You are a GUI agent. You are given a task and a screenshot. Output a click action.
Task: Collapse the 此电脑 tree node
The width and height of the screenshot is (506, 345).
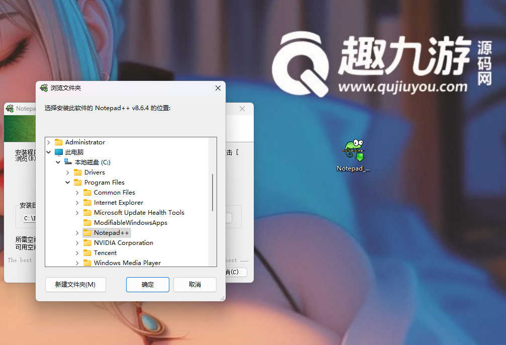tap(49, 152)
